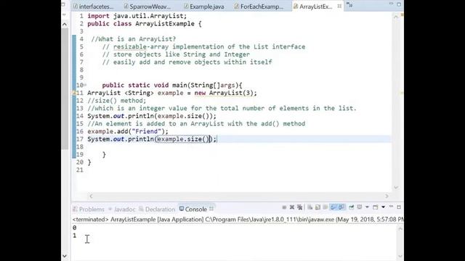465x261 pixels.
Task: Click overview ruler warning mark at right
Action: pyautogui.click(x=402, y=93)
